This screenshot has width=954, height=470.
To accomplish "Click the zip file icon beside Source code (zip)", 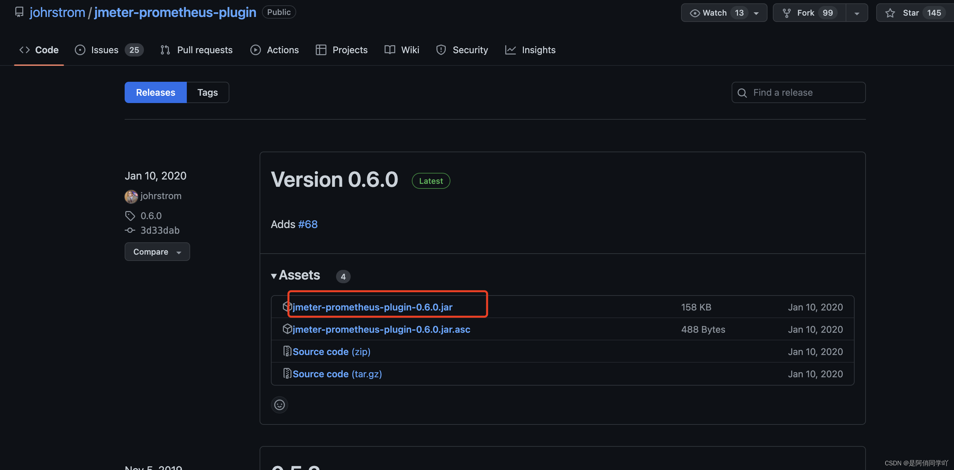I will coord(287,351).
